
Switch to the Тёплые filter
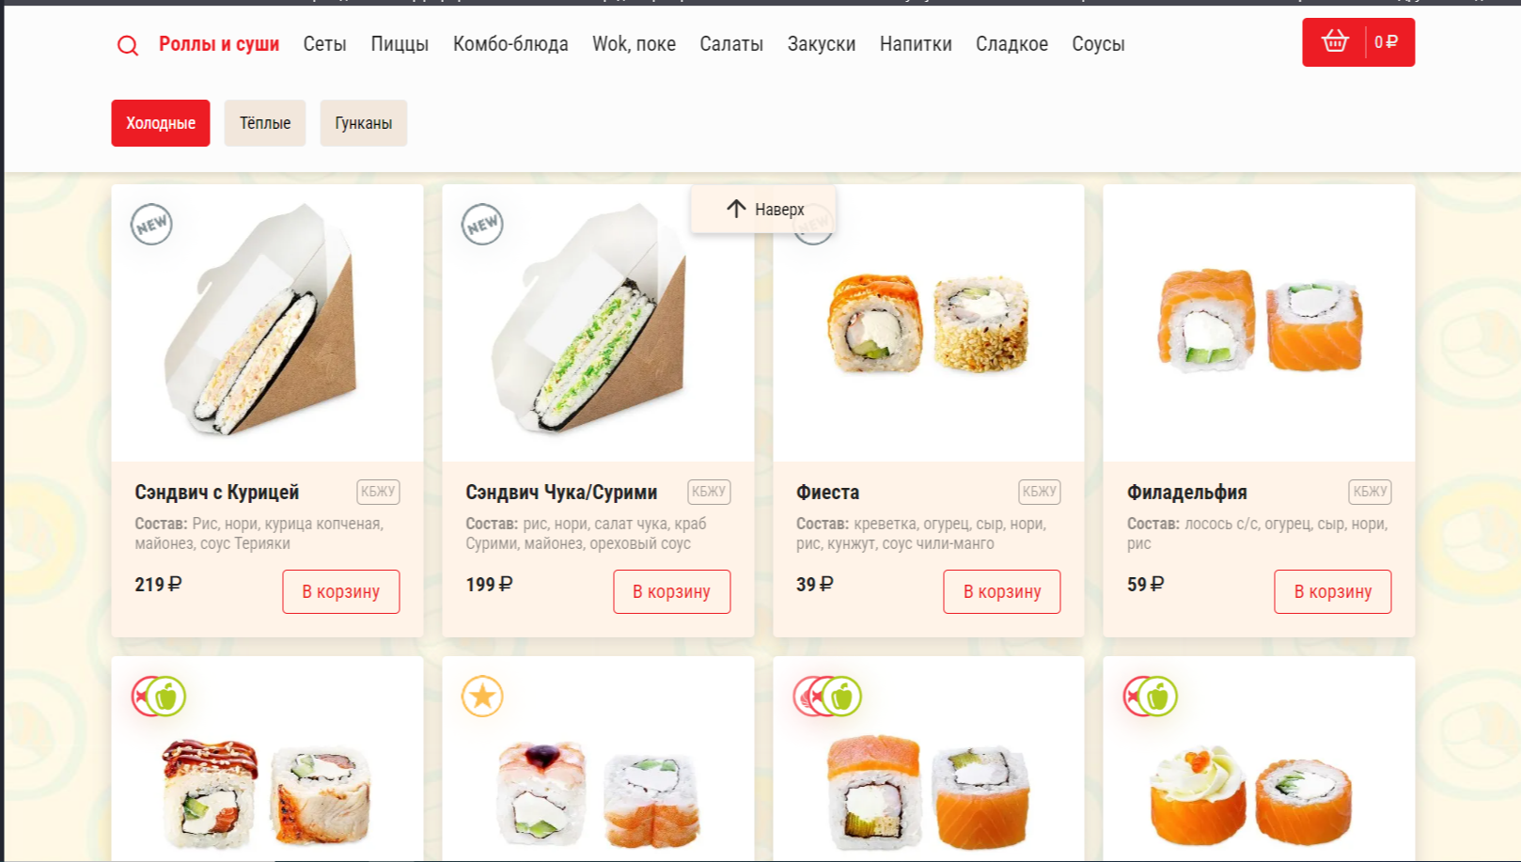pyautogui.click(x=265, y=123)
